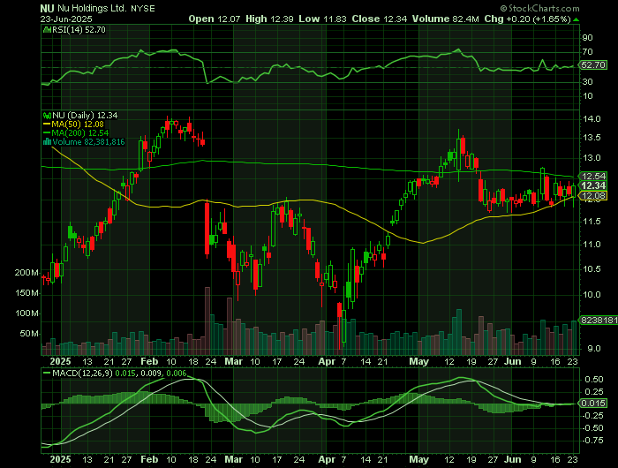This screenshot has height=468, width=618.
Task: Click the 200M volume axis label
Action: coord(26,273)
